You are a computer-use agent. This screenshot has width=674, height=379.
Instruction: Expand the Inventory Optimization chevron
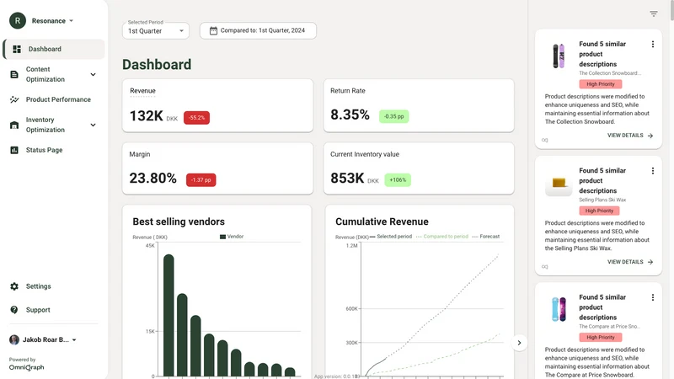coord(93,125)
